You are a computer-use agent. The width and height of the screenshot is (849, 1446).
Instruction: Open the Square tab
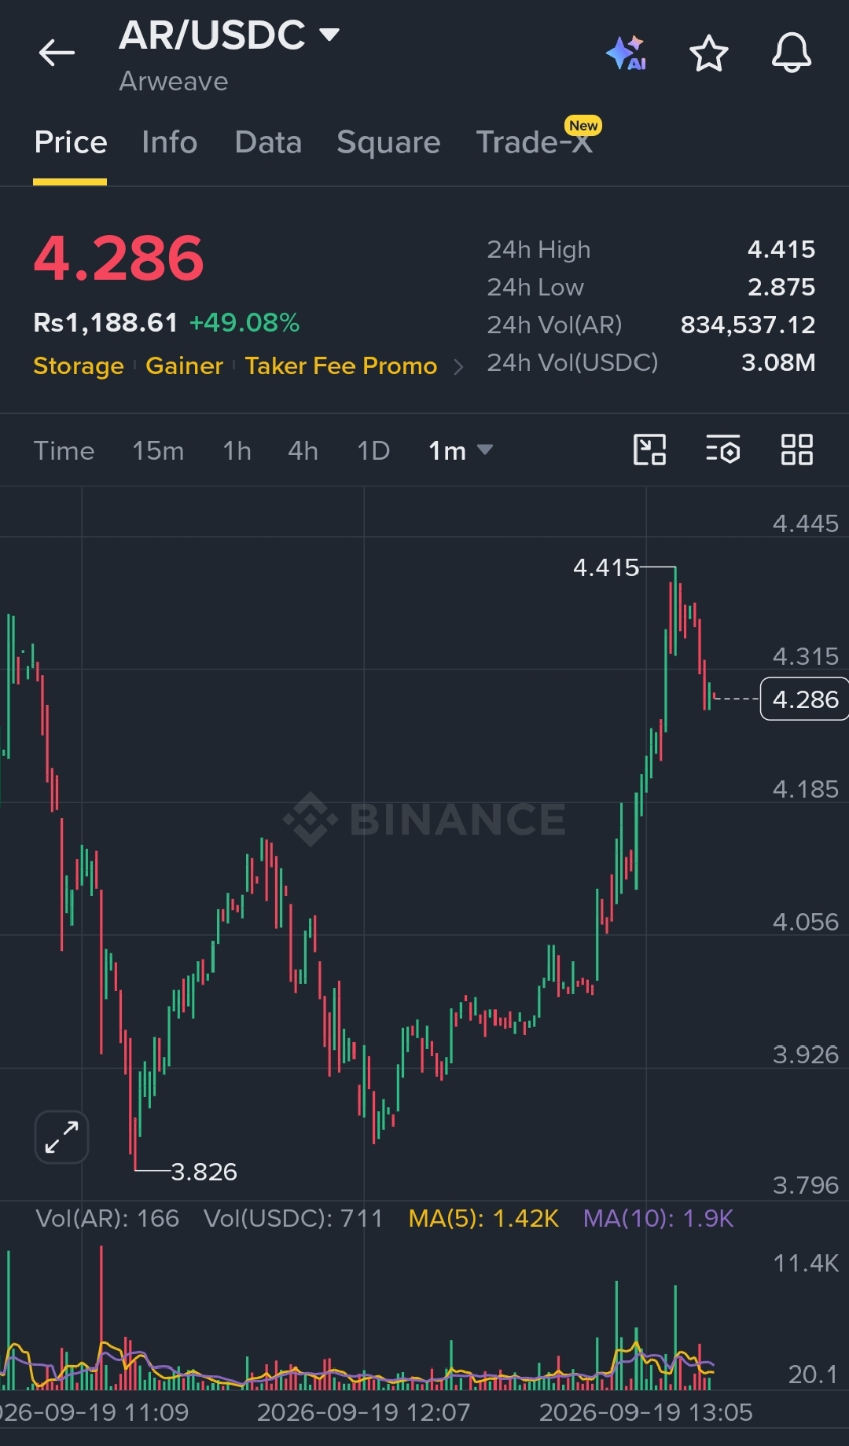pos(388,142)
